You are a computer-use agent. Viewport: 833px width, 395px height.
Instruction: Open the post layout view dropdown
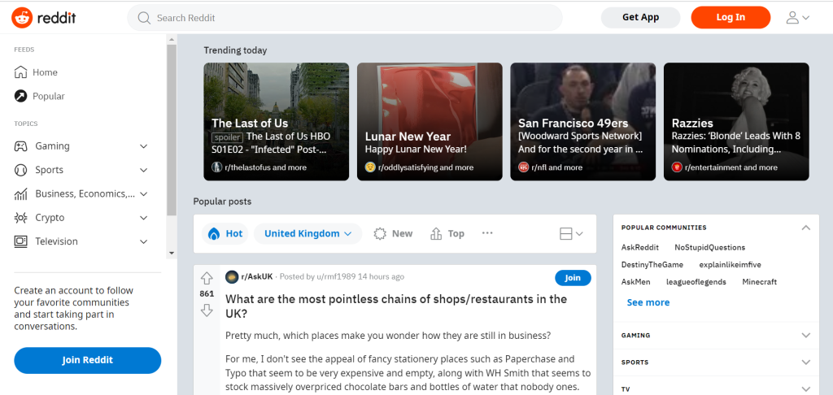coord(571,233)
